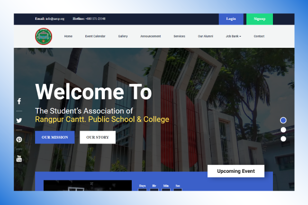This screenshot has height=205, width=308.
Task: Open the Our Alumni menu item
Action: coord(205,36)
